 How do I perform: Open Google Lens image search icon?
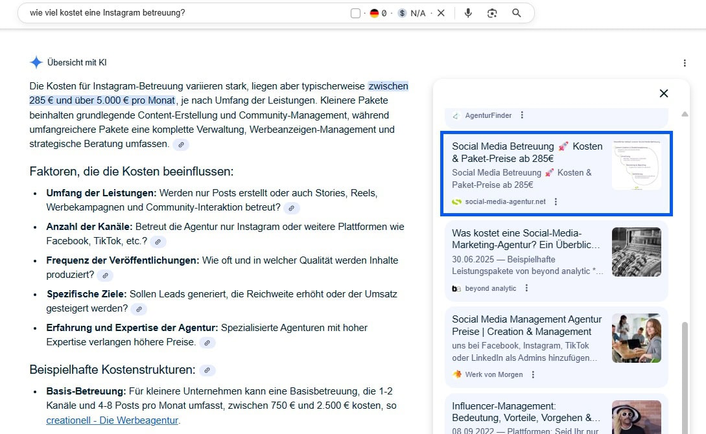(x=492, y=13)
